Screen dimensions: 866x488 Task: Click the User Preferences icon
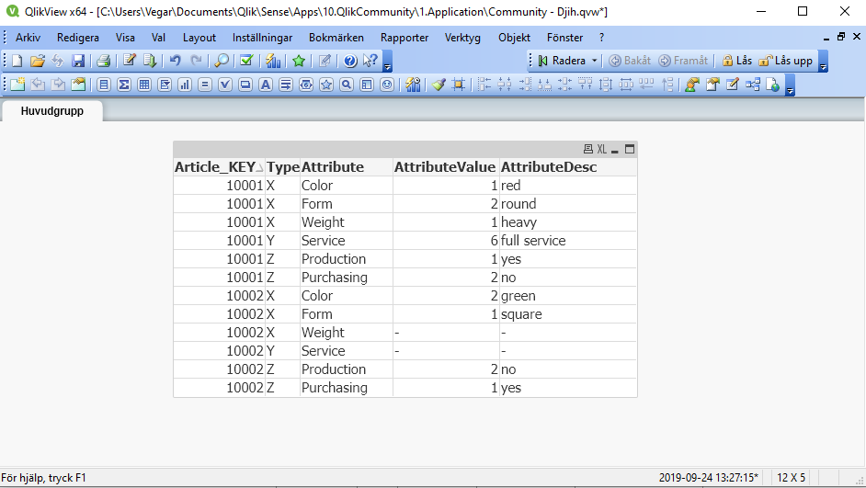pos(691,85)
